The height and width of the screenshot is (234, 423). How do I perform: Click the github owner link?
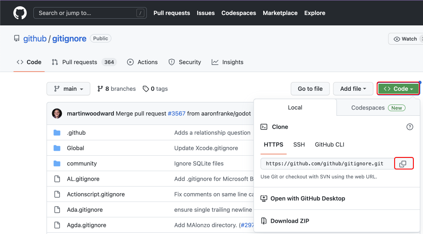[x=35, y=38]
